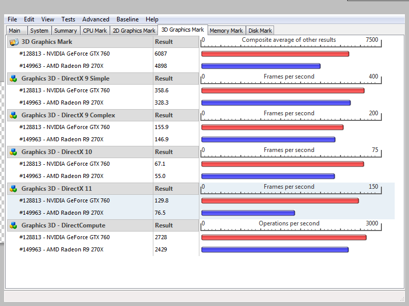
Task: Click the 3D Graphics Mark header icon
Action: pyautogui.click(x=14, y=42)
